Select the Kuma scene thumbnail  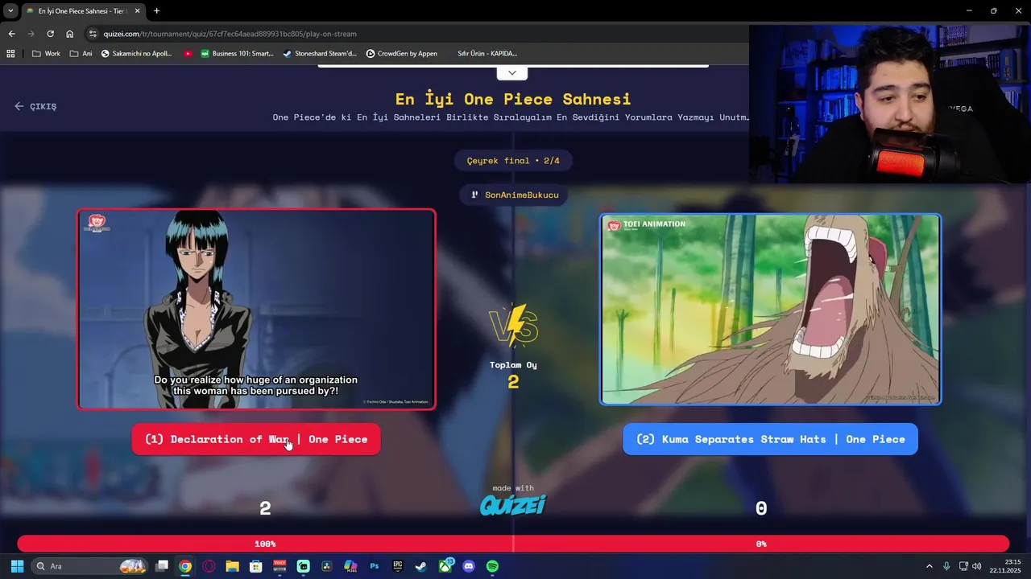tap(770, 310)
